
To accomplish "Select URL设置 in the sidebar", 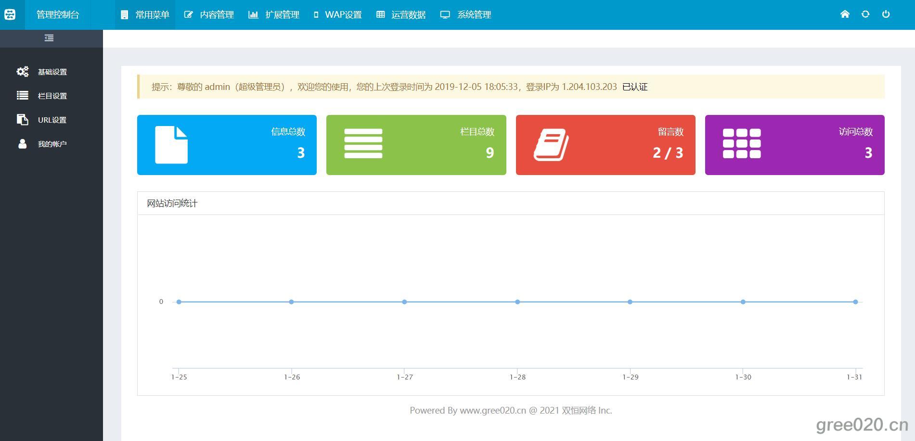I will (52, 120).
